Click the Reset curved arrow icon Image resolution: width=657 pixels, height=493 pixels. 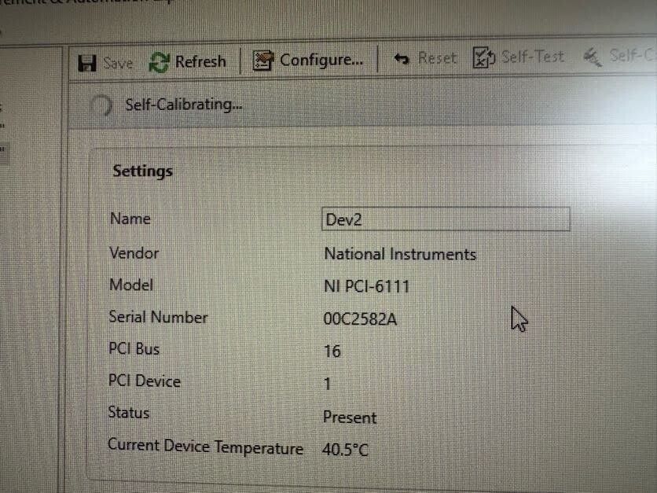pyautogui.click(x=402, y=59)
